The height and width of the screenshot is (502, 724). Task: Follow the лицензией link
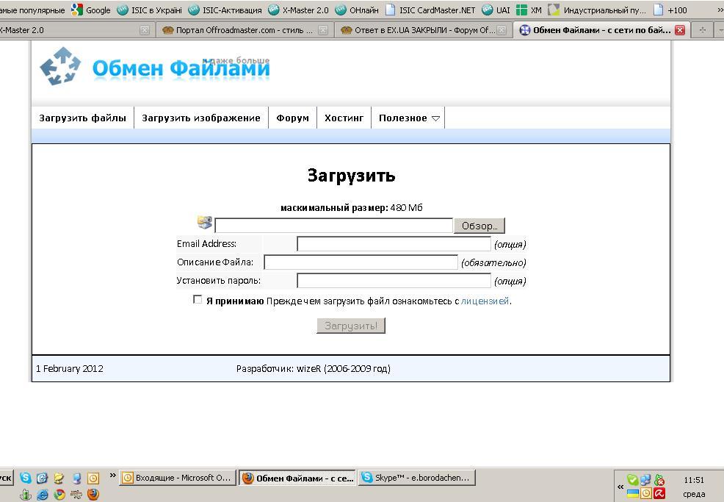click(x=484, y=301)
